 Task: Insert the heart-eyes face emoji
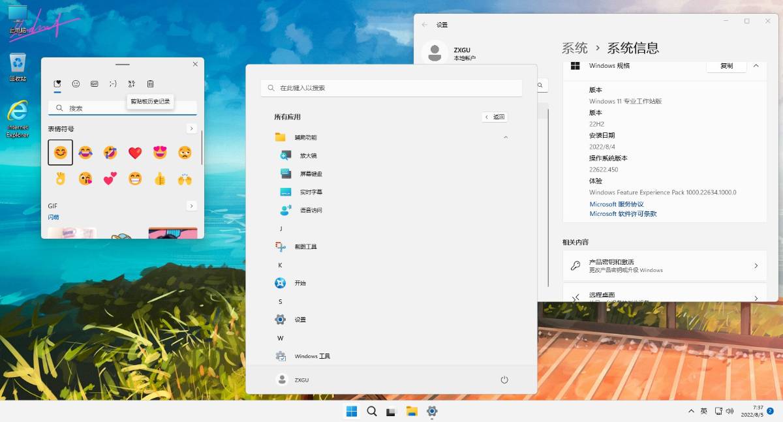[x=160, y=153]
